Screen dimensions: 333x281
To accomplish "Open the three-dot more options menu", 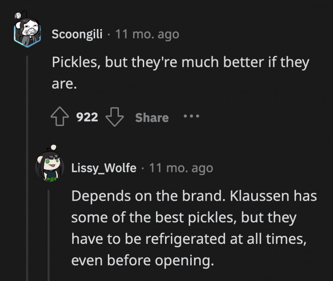I will point(192,116).
